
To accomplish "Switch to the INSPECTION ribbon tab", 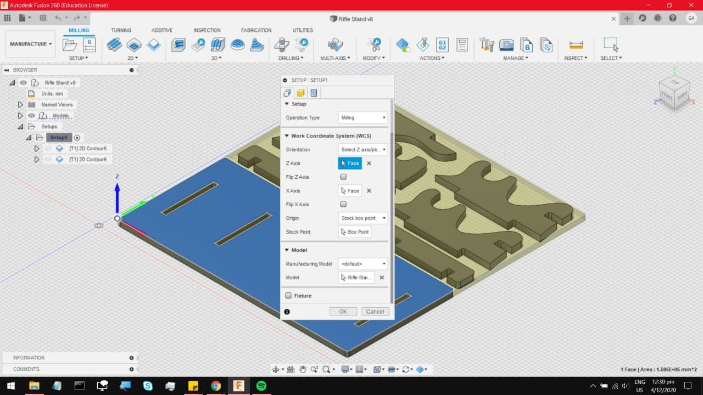I will coord(207,30).
